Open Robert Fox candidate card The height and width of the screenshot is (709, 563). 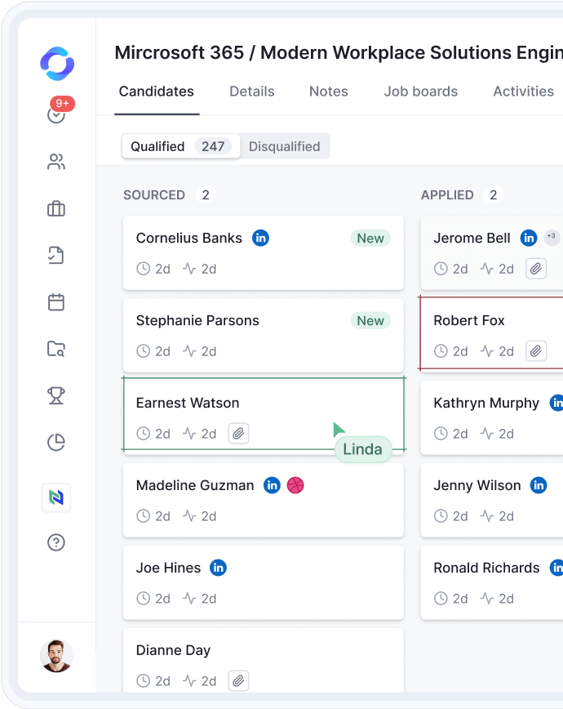(x=492, y=333)
